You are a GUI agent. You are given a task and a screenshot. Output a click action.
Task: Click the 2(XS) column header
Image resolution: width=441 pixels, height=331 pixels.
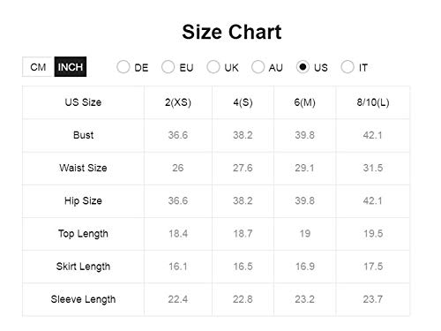[x=178, y=102]
